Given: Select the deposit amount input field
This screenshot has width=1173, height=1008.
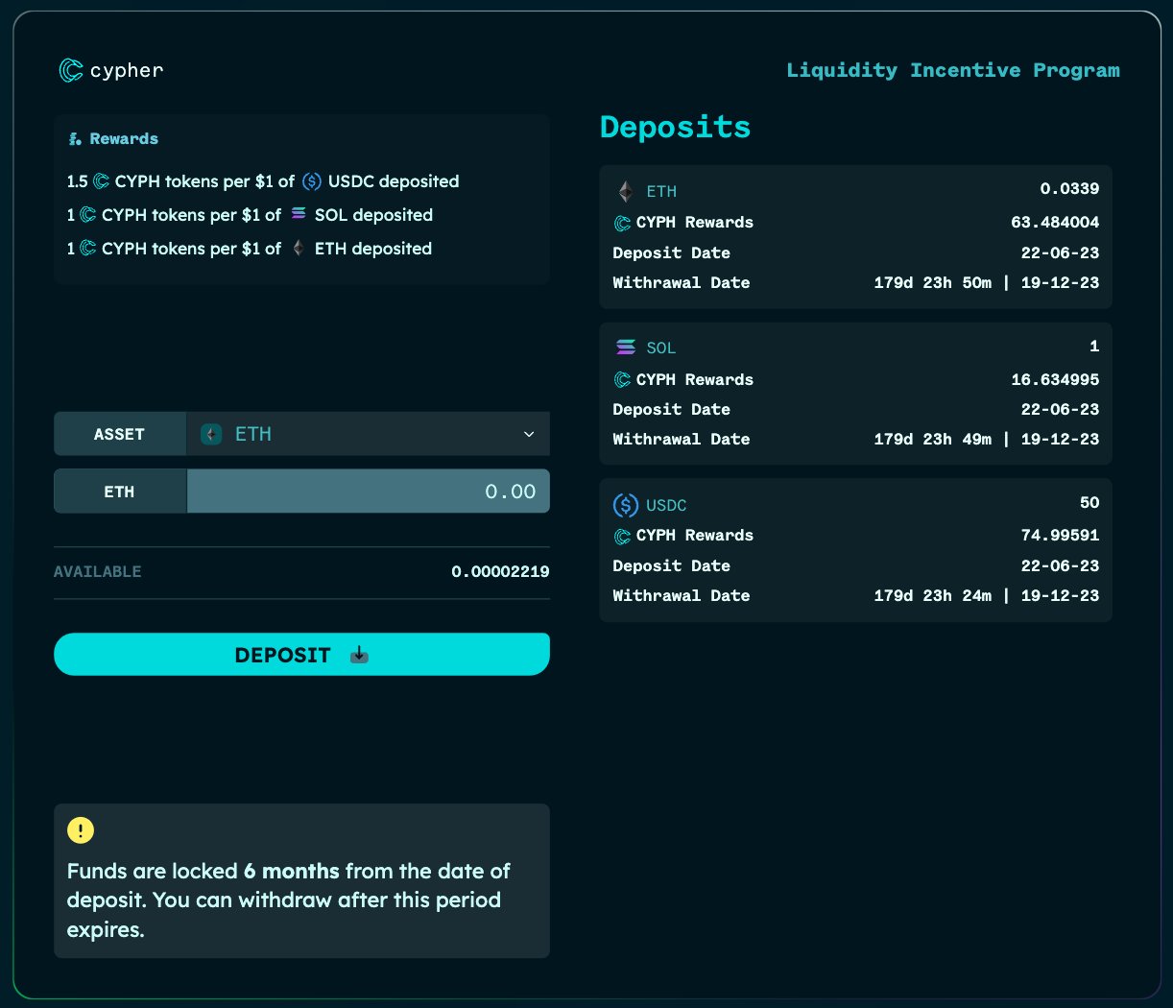Looking at the screenshot, I should pos(369,491).
